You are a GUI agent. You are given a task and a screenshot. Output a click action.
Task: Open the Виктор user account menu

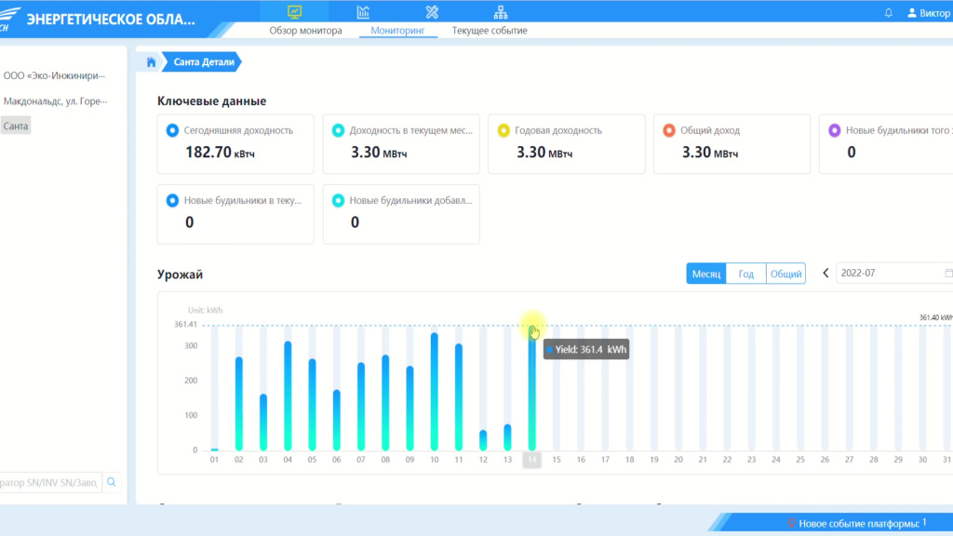click(928, 13)
